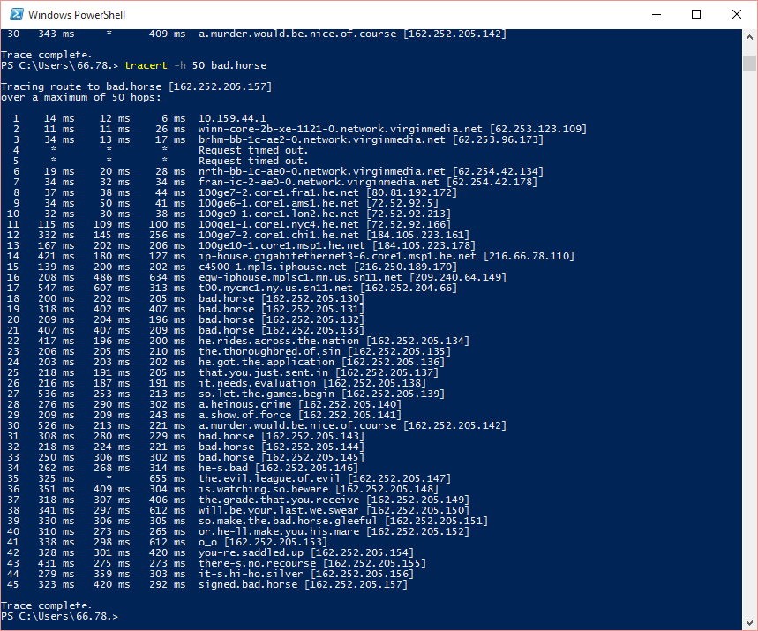This screenshot has width=758, height=631.
Task: Click 'so.make.the.bad.horse.gleeful' hostname
Action: tap(288, 522)
